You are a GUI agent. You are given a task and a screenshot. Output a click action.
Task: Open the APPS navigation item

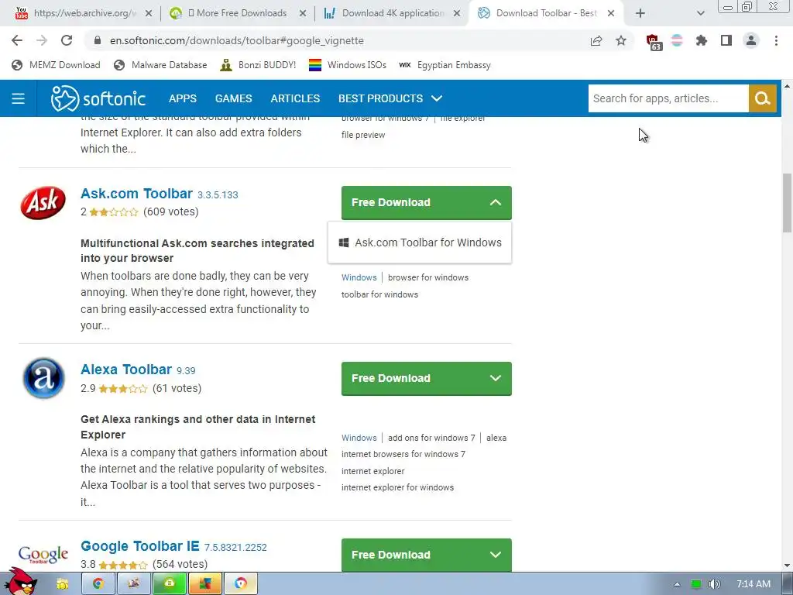pyautogui.click(x=183, y=98)
